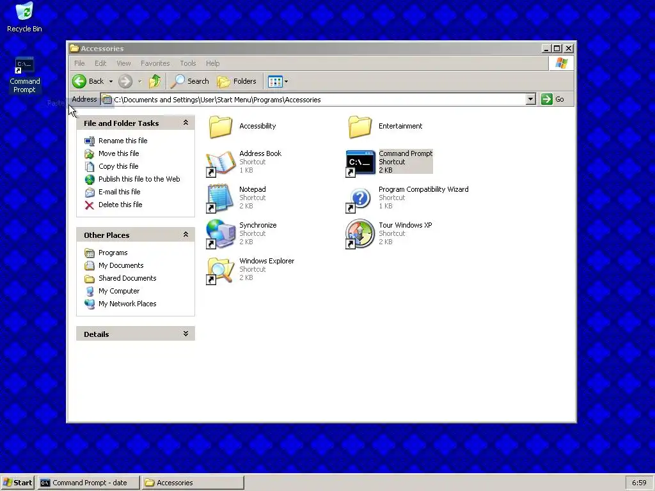Click Move this file link
Viewport: 655px width, 491px height.
(118, 153)
